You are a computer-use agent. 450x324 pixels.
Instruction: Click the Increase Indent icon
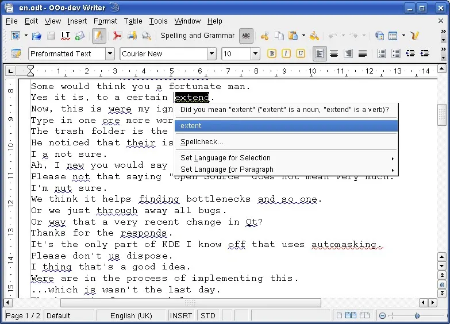tap(425, 53)
